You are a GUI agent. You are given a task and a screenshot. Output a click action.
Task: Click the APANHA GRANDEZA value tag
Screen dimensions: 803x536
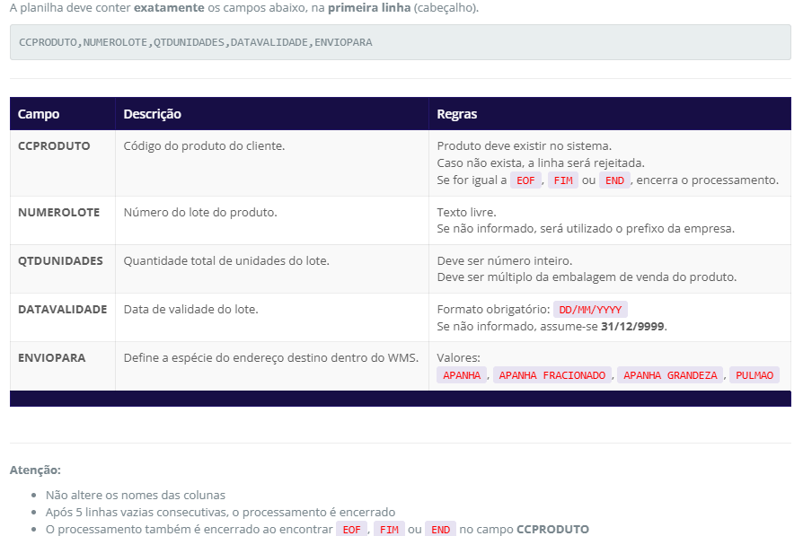670,375
